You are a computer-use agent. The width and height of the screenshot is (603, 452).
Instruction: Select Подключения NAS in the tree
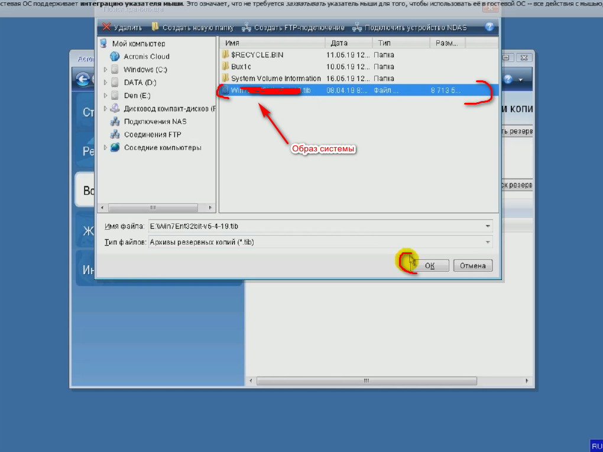(x=155, y=122)
